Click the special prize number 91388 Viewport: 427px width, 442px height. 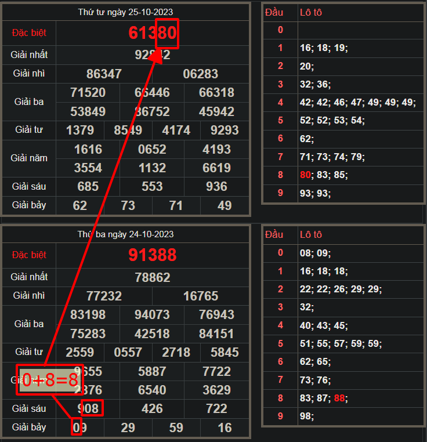(153, 255)
